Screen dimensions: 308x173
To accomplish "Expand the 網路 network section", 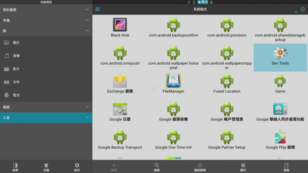I will click(x=46, y=107).
